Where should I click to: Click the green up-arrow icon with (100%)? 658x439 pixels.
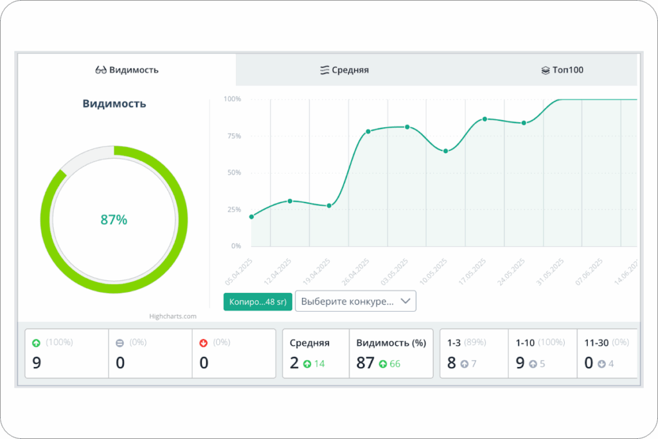pyautogui.click(x=36, y=343)
